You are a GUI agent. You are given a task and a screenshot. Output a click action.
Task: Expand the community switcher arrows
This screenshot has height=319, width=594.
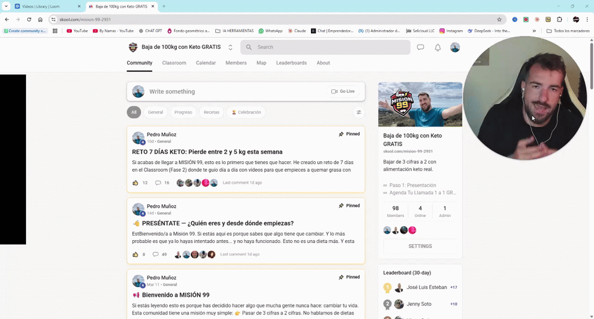click(x=230, y=48)
